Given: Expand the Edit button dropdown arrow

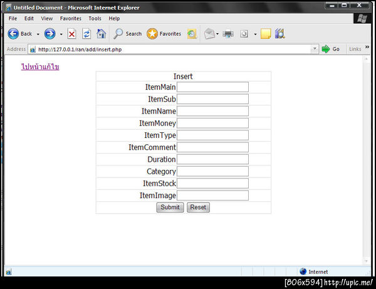Looking at the screenshot, I should (255, 34).
